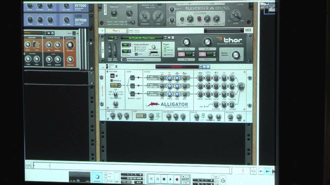Click the Thor Mod Wheel
The width and height of the screenshot is (330, 185).
click(115, 50)
